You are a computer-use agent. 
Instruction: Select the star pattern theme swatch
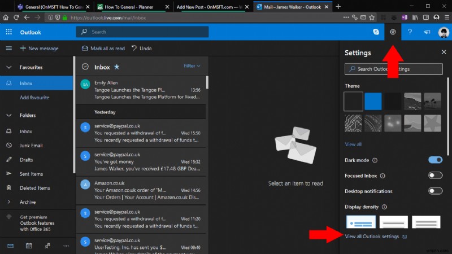tap(432, 123)
